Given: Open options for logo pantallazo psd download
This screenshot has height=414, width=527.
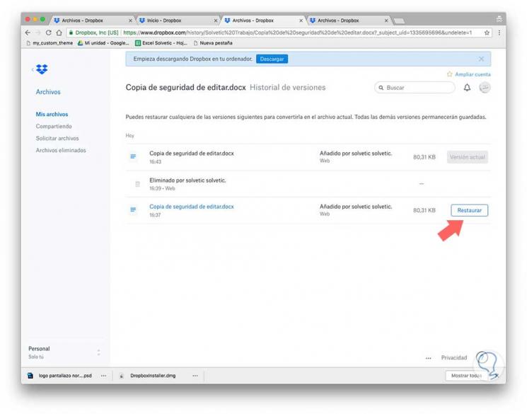Looking at the screenshot, I should 103,376.
